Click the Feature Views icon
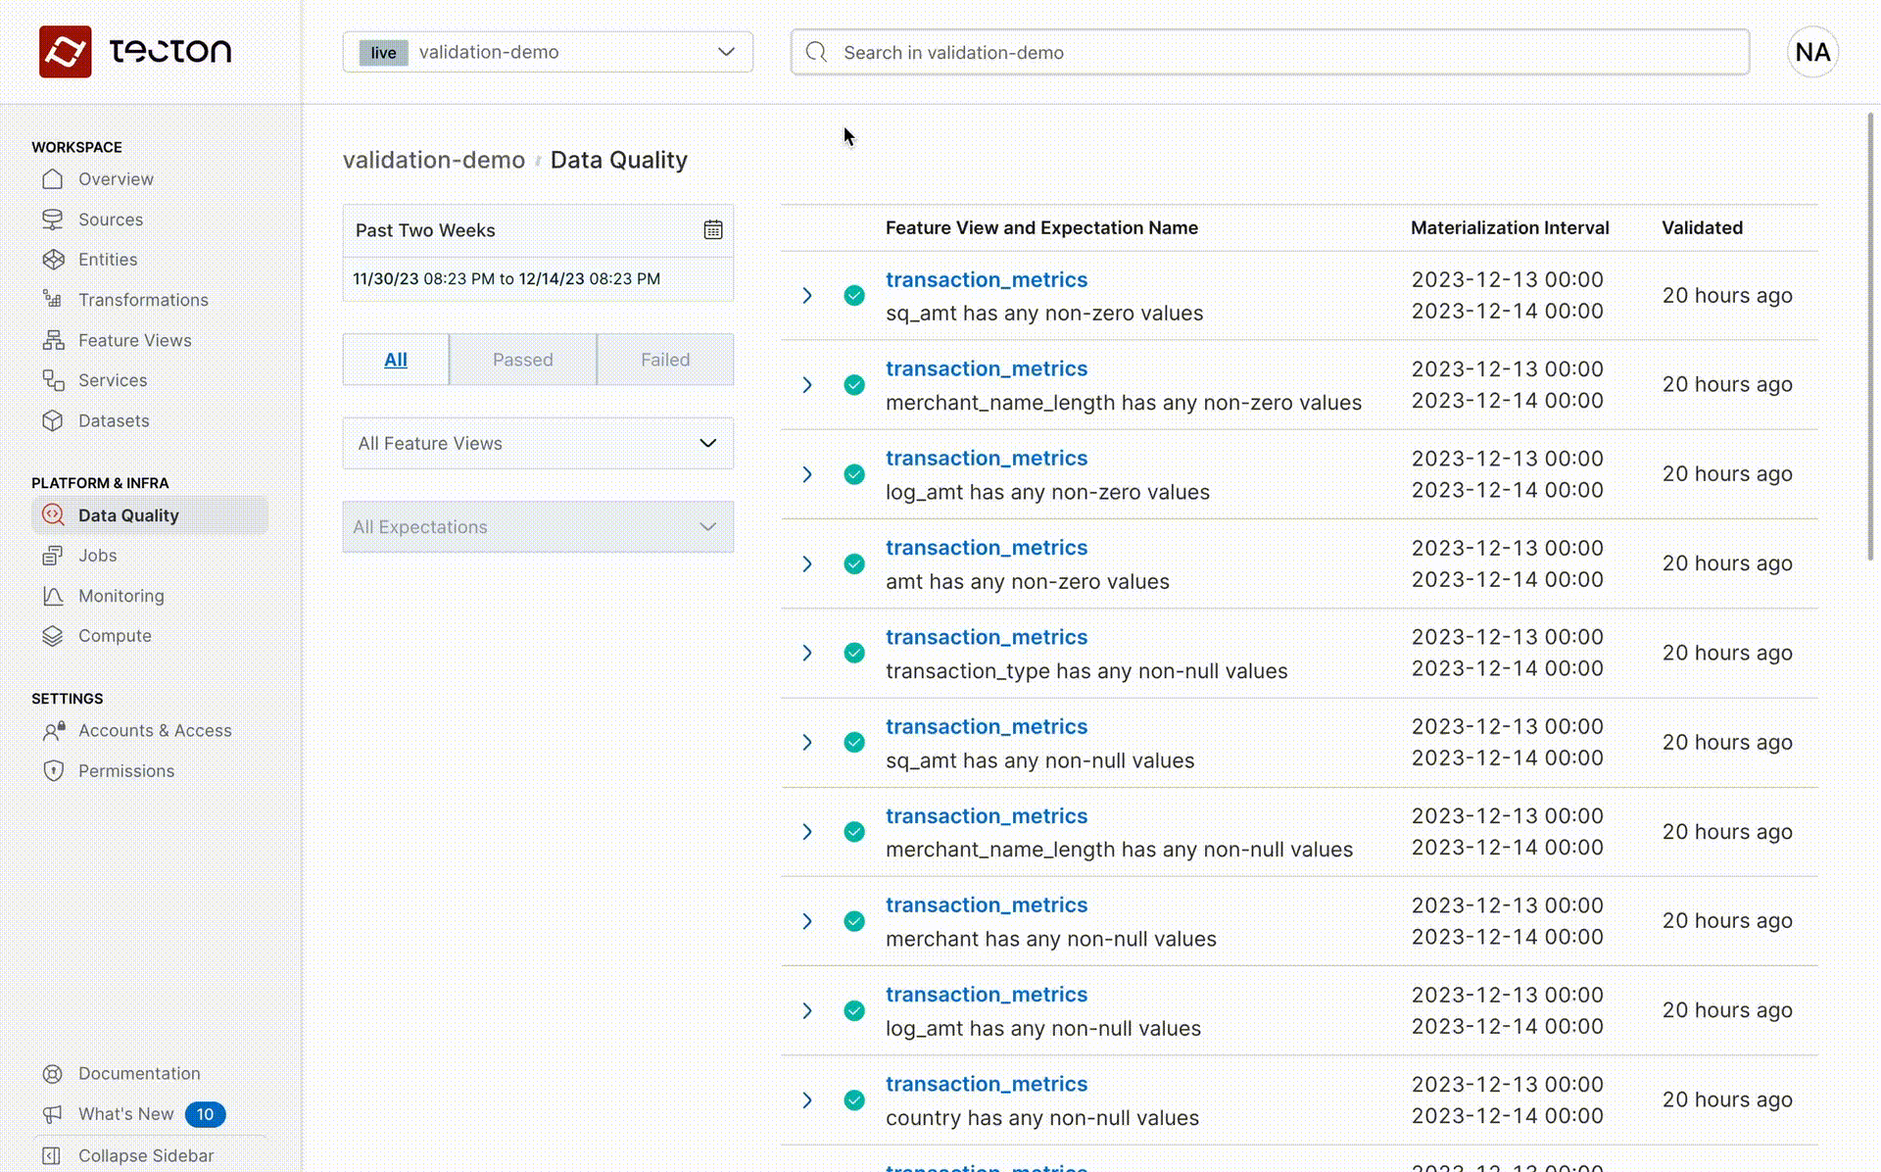 pos(53,340)
